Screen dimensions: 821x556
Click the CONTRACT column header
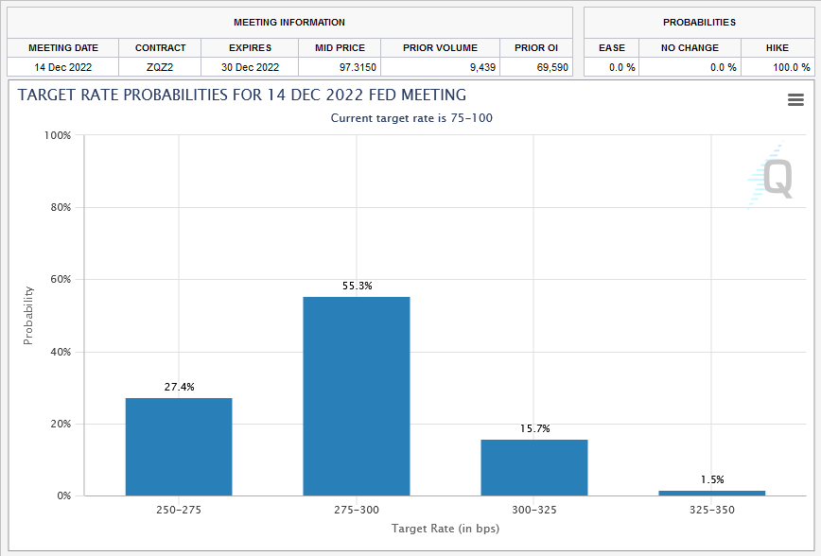click(x=160, y=47)
